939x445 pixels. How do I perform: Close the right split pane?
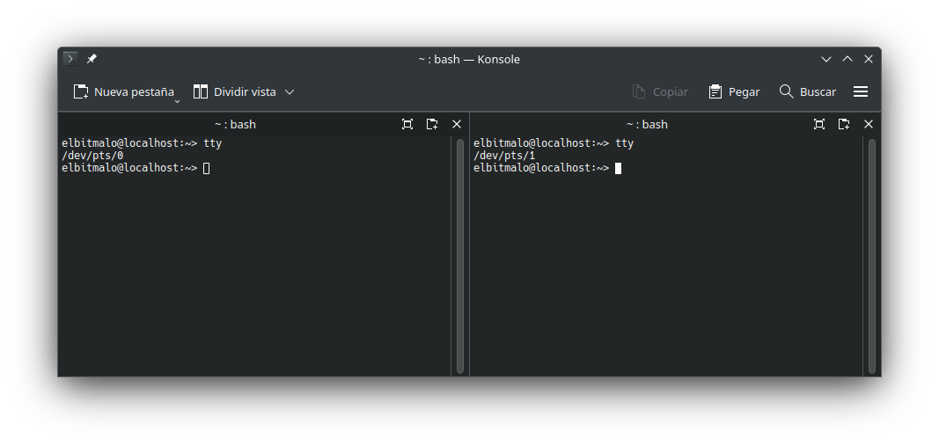click(869, 124)
